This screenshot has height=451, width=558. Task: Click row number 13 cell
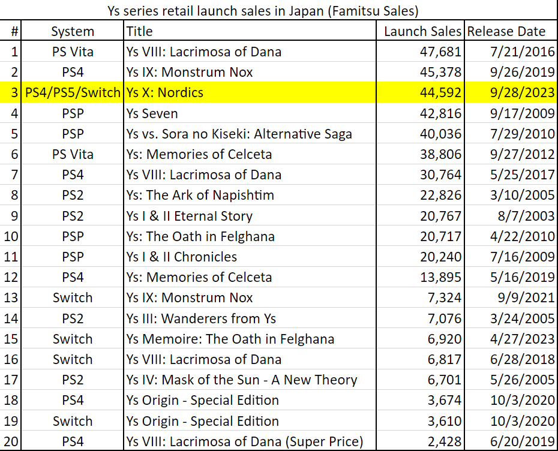11,297
